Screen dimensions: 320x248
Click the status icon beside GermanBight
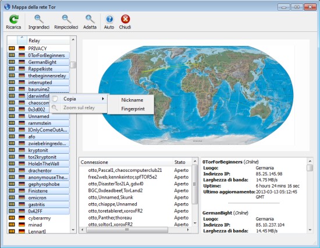[x=12, y=62]
